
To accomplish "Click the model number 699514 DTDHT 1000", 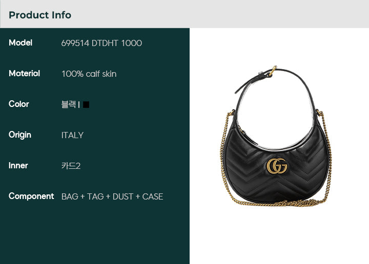I will point(101,43).
